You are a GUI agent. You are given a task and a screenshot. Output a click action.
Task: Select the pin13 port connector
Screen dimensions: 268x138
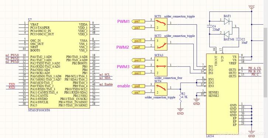click(138, 60)
